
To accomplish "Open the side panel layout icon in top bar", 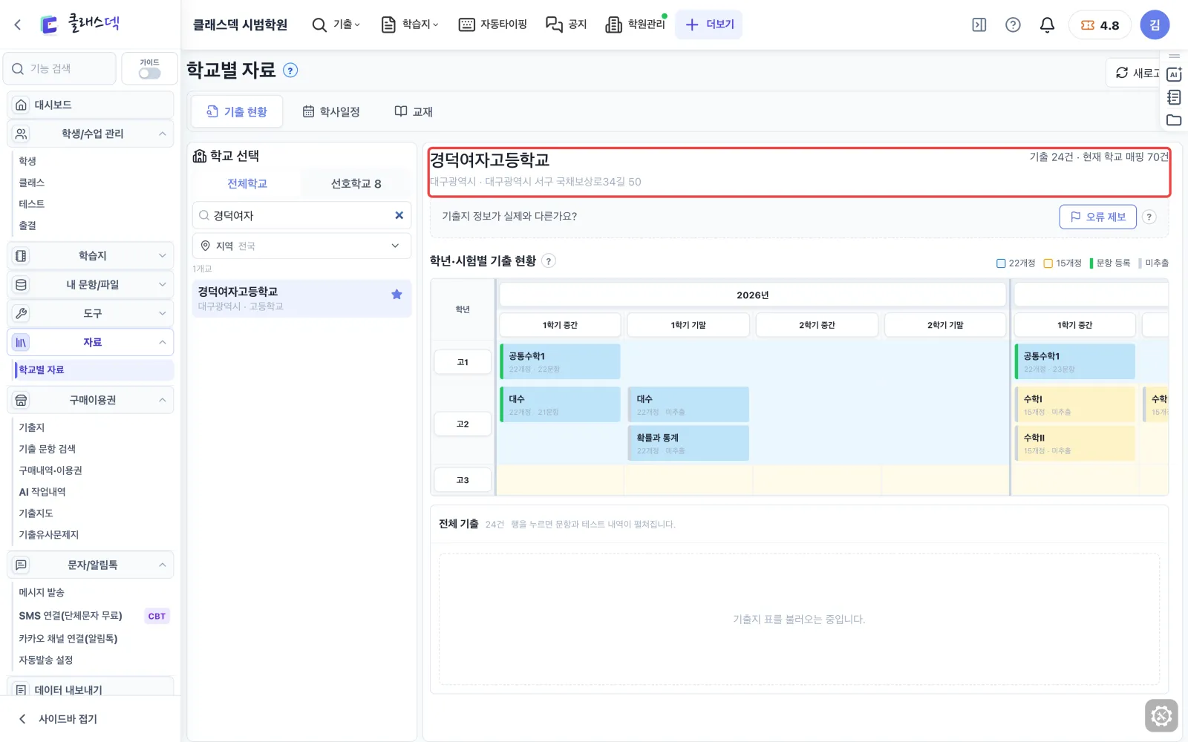I will click(x=979, y=24).
